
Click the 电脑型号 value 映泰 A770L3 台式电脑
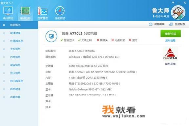pos(82,51)
